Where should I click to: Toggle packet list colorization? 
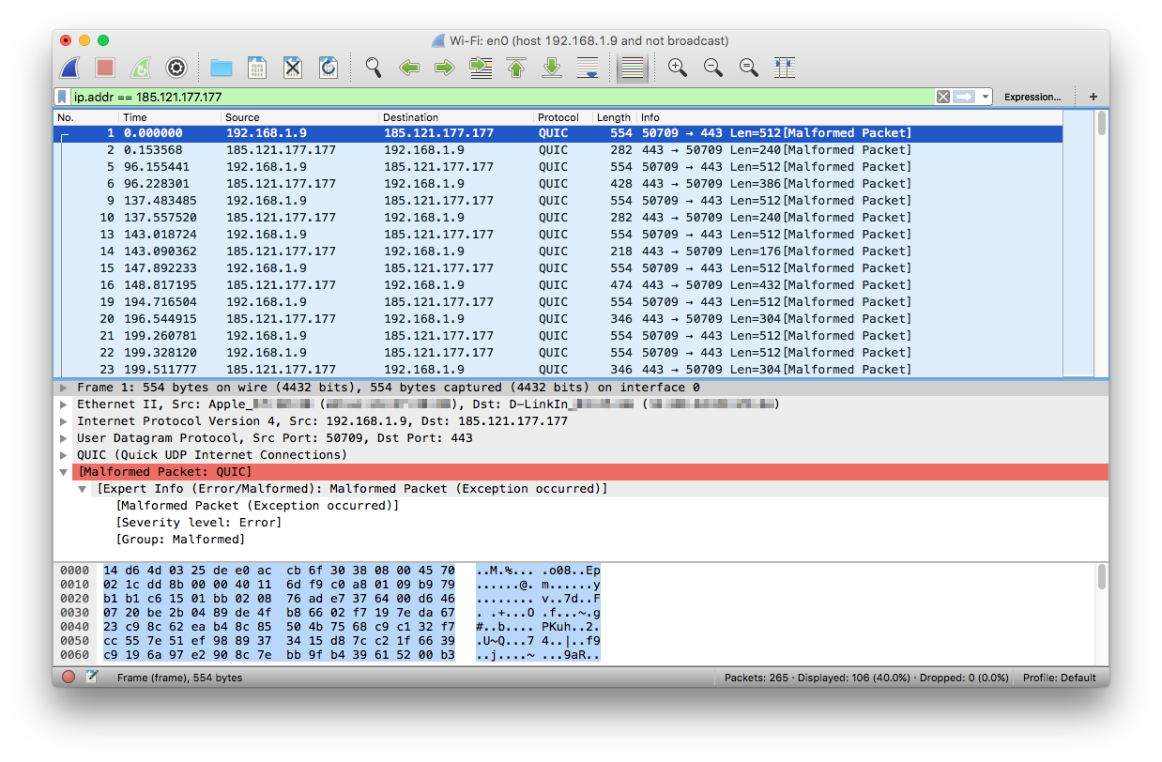pyautogui.click(x=631, y=68)
